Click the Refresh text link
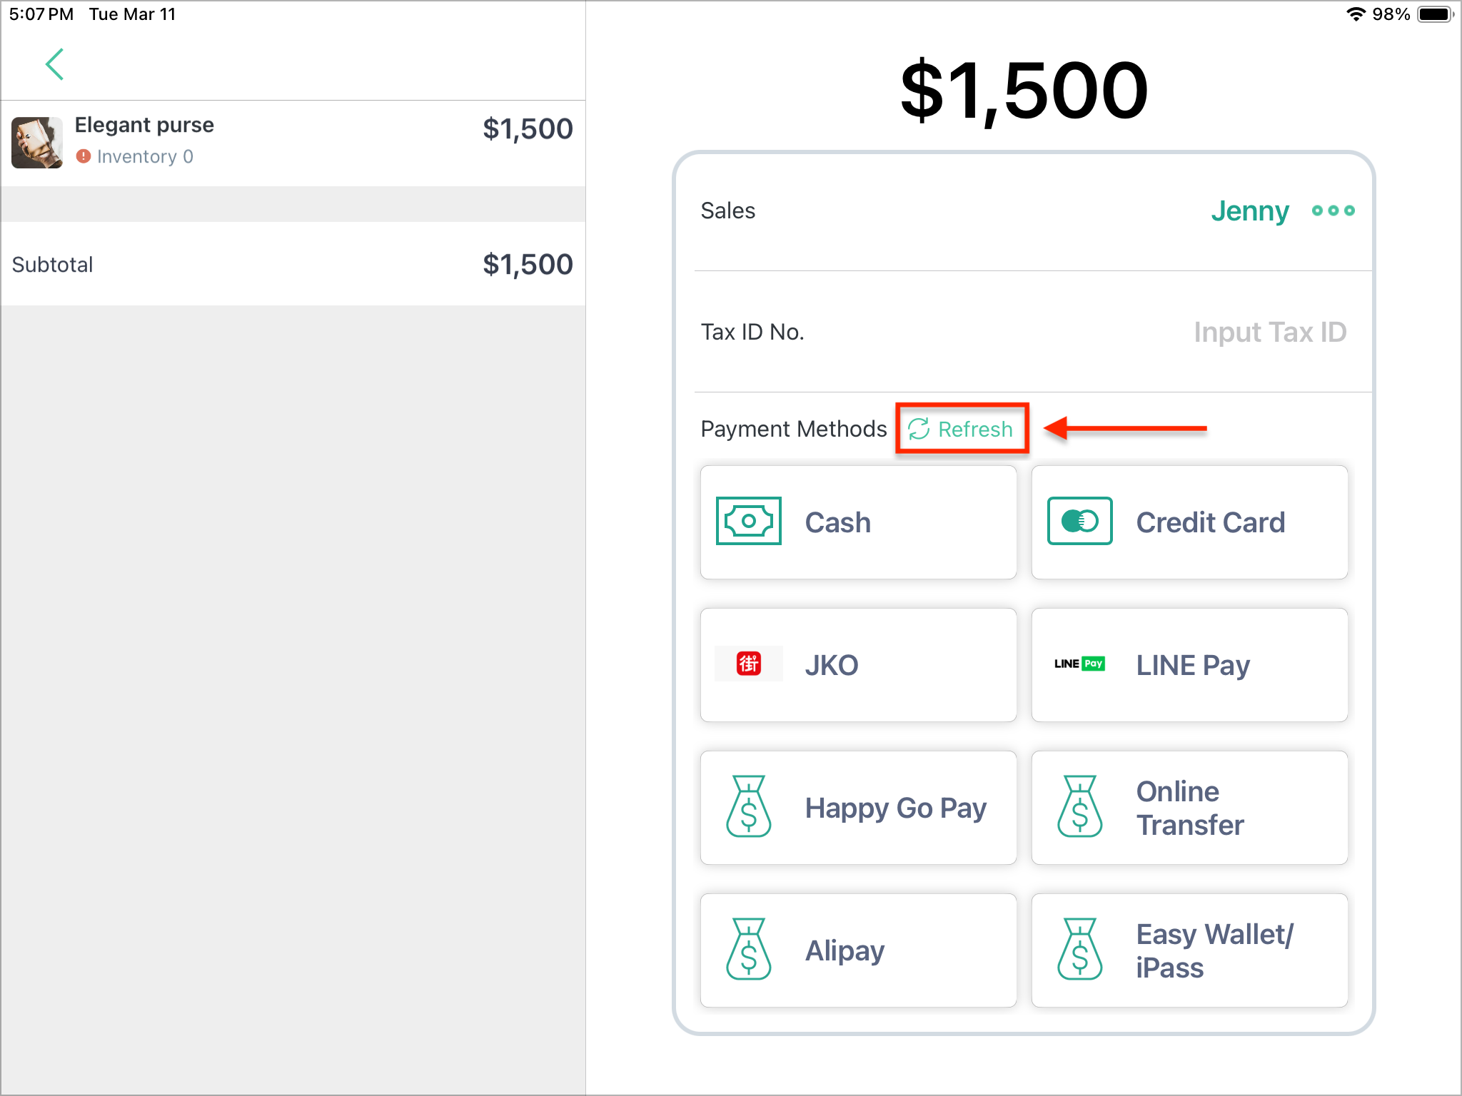1462x1096 pixels. (x=975, y=429)
